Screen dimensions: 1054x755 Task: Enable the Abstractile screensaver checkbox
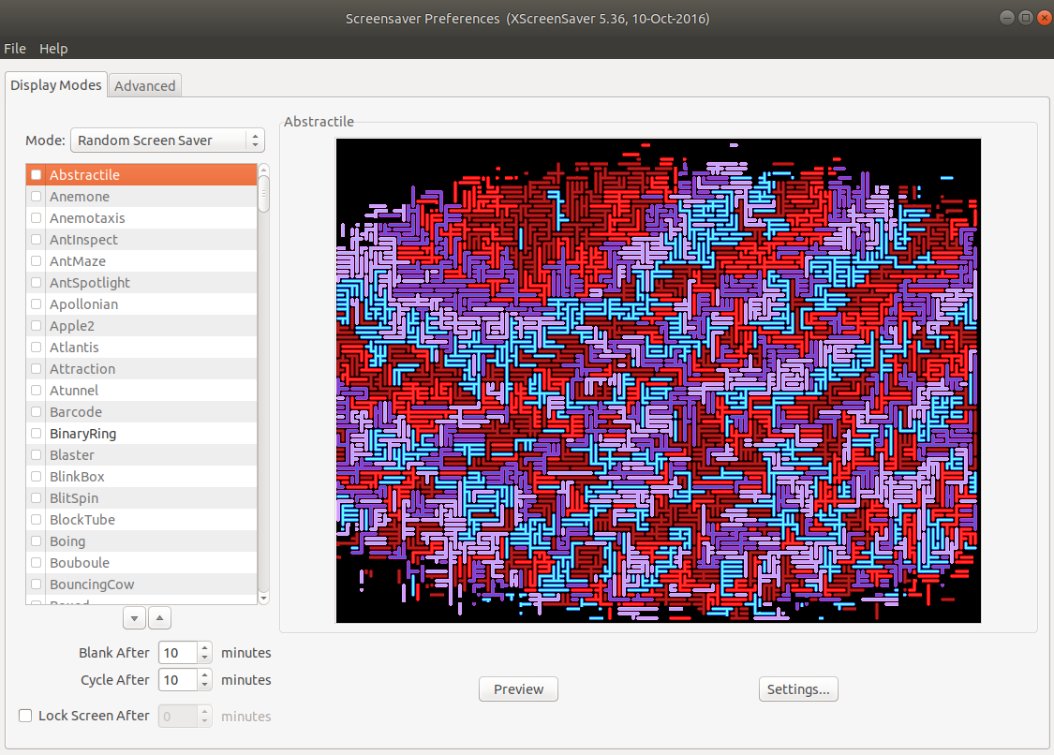coord(37,175)
